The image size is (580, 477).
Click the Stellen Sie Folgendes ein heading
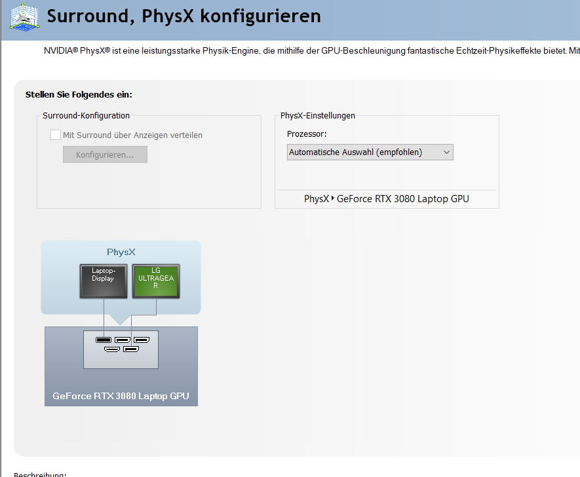point(79,94)
